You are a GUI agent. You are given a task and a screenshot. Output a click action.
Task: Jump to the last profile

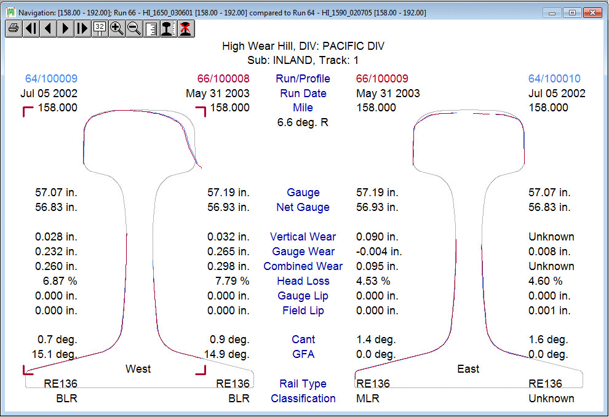tap(82, 29)
